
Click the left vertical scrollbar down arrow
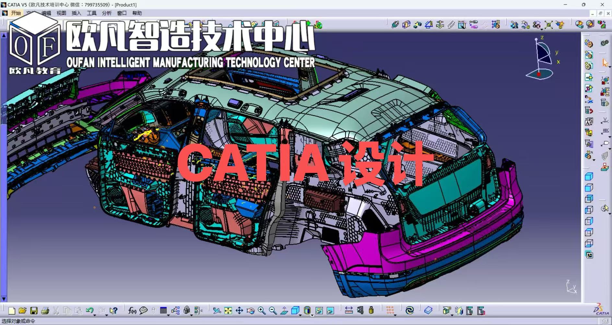(4, 299)
